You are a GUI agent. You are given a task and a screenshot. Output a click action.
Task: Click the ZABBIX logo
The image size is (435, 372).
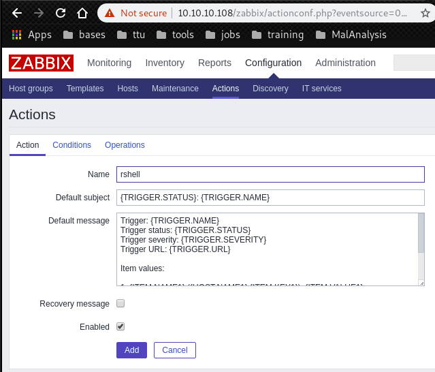[41, 63]
